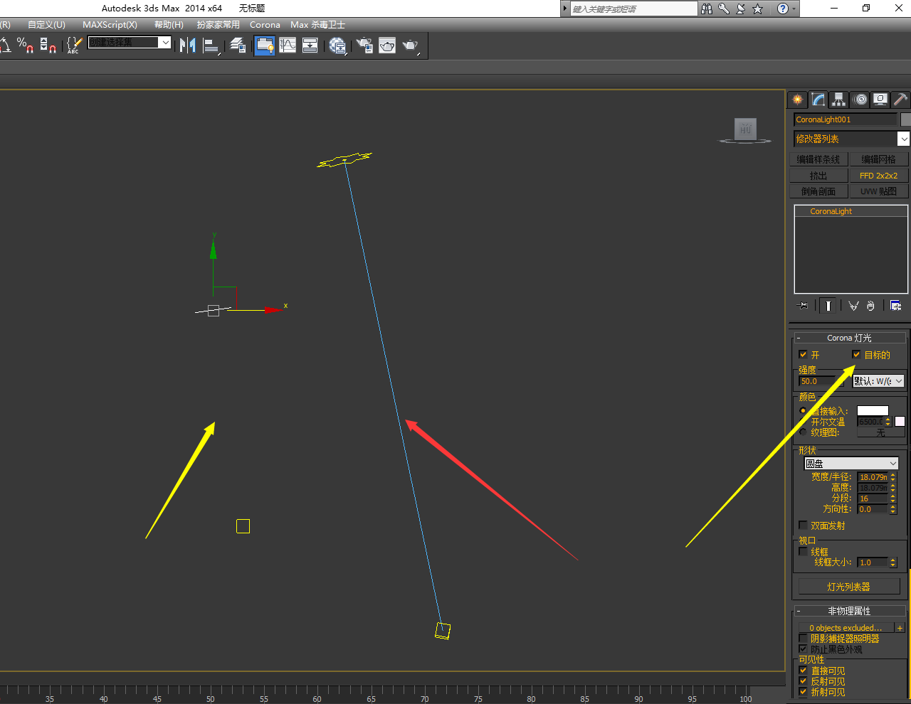911x704 pixels.
Task: Click Make Unique icon in the modifier stack
Action: pyautogui.click(x=853, y=306)
